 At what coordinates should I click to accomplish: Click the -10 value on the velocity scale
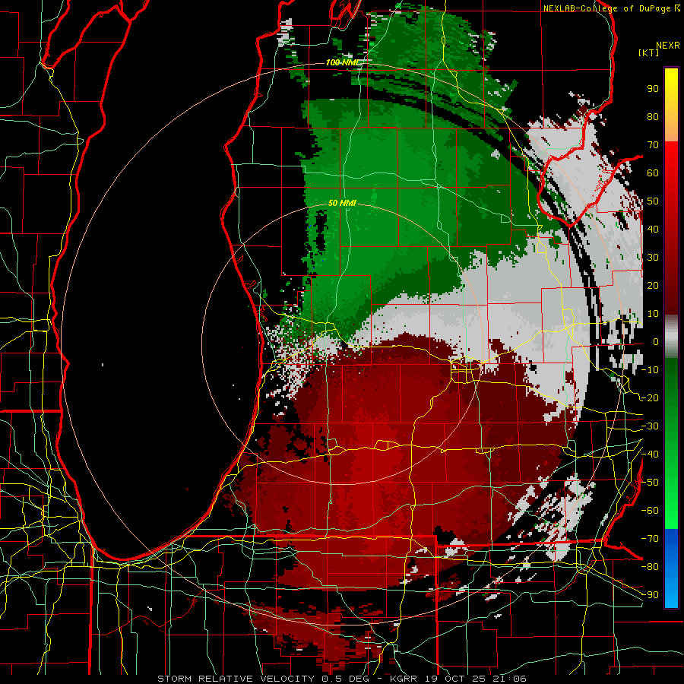[x=650, y=370]
